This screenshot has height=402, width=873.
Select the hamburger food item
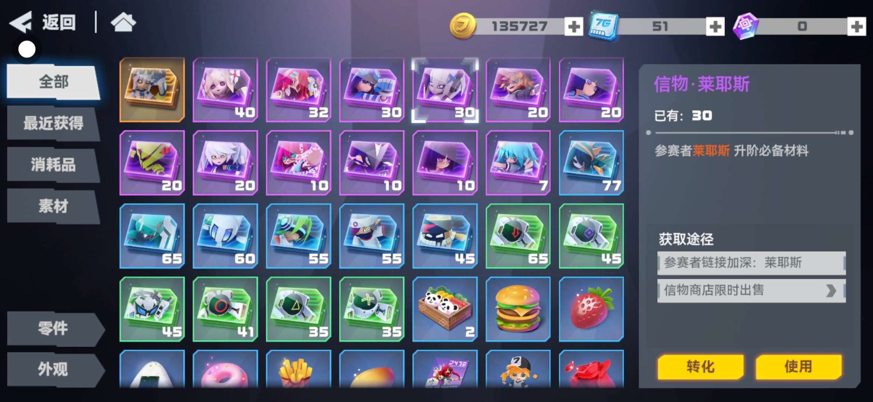[x=518, y=309]
